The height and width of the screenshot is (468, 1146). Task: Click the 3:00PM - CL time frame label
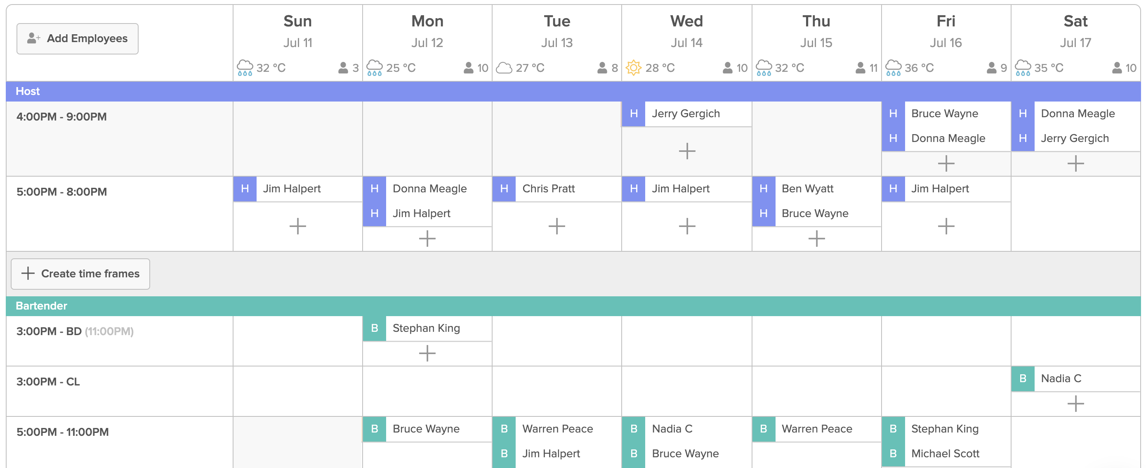(48, 382)
